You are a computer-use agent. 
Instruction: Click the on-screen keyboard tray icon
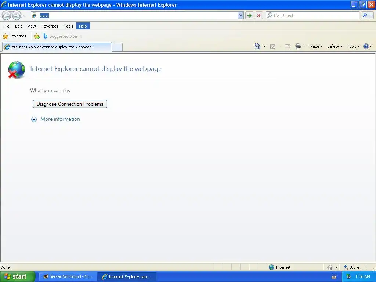pyautogui.click(x=334, y=277)
